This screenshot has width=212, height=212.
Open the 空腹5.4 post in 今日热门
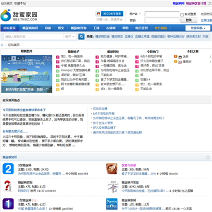[145, 79]
